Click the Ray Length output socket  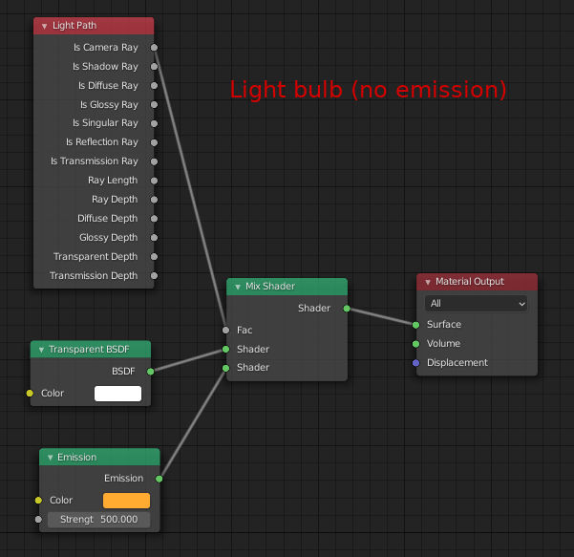(x=155, y=181)
